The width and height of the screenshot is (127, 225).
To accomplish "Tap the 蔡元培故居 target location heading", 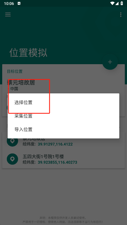I will 21,82.
